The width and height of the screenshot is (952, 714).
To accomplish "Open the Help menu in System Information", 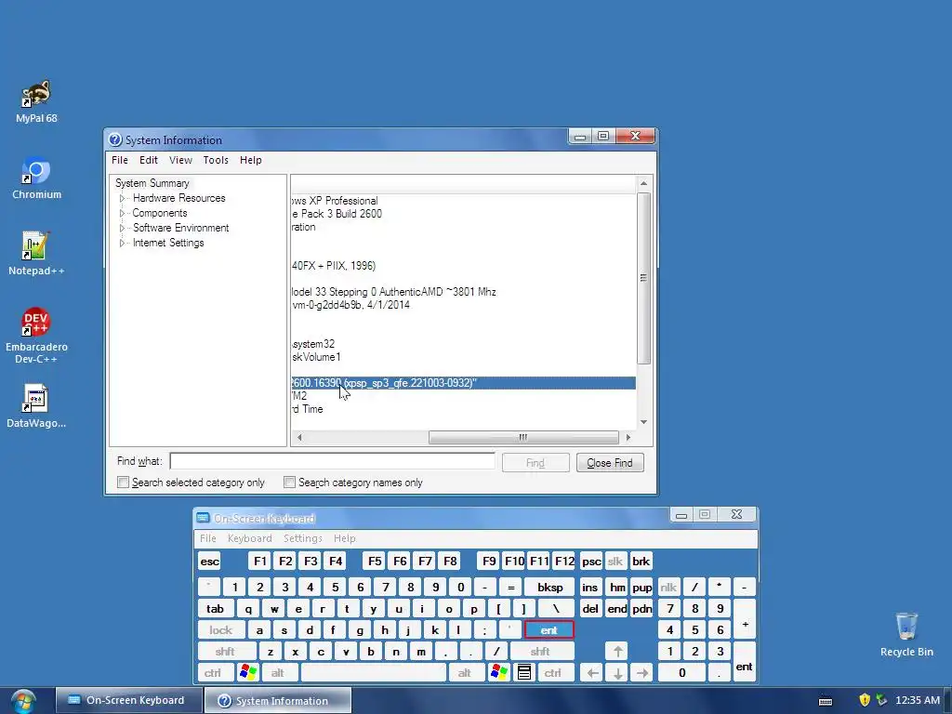I will (250, 160).
